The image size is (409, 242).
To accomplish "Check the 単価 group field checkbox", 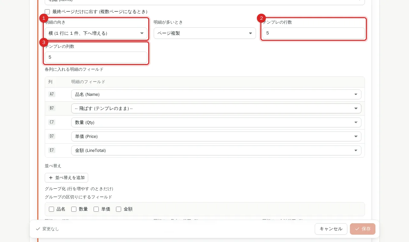I will 96,209.
